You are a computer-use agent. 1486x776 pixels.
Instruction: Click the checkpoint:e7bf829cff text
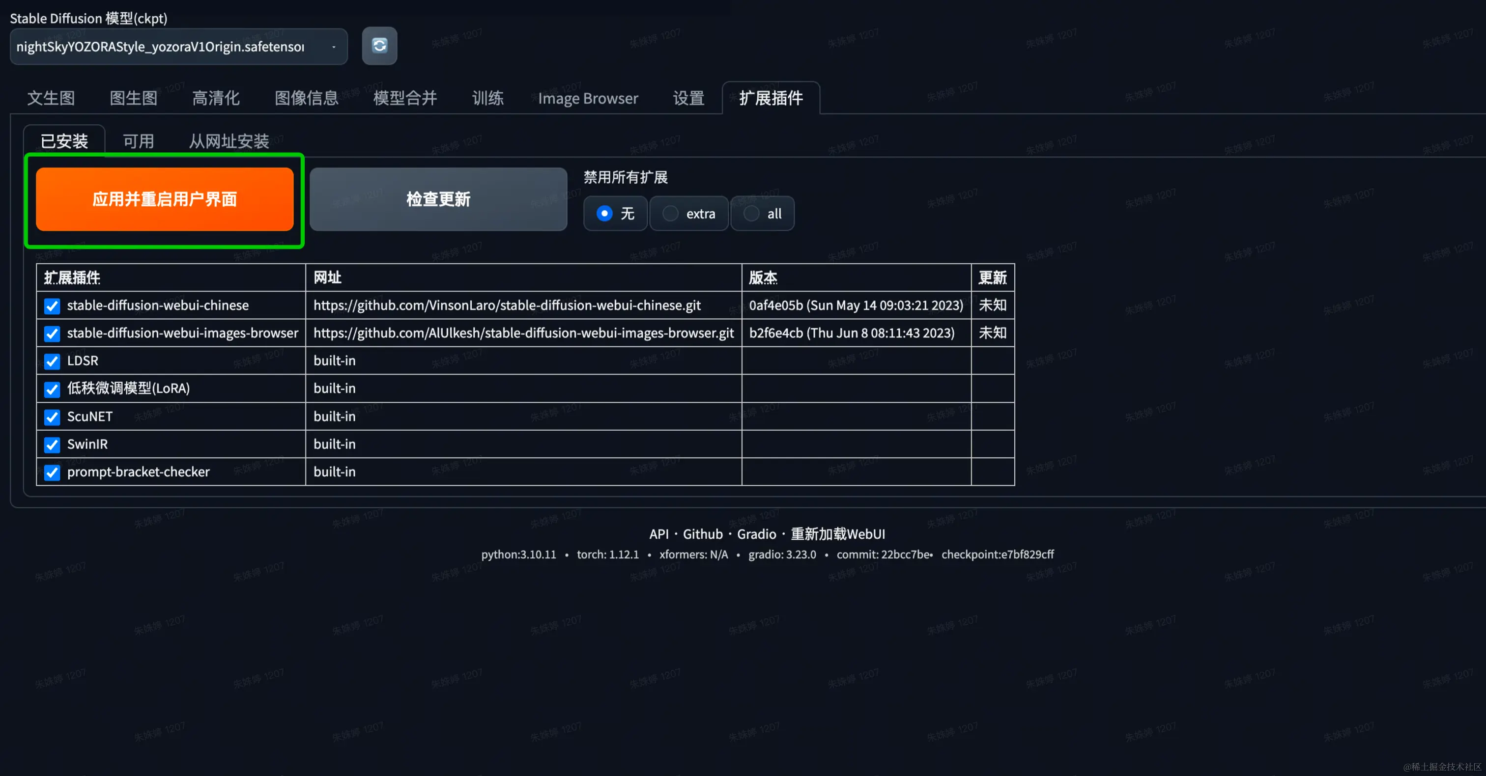[998, 554]
